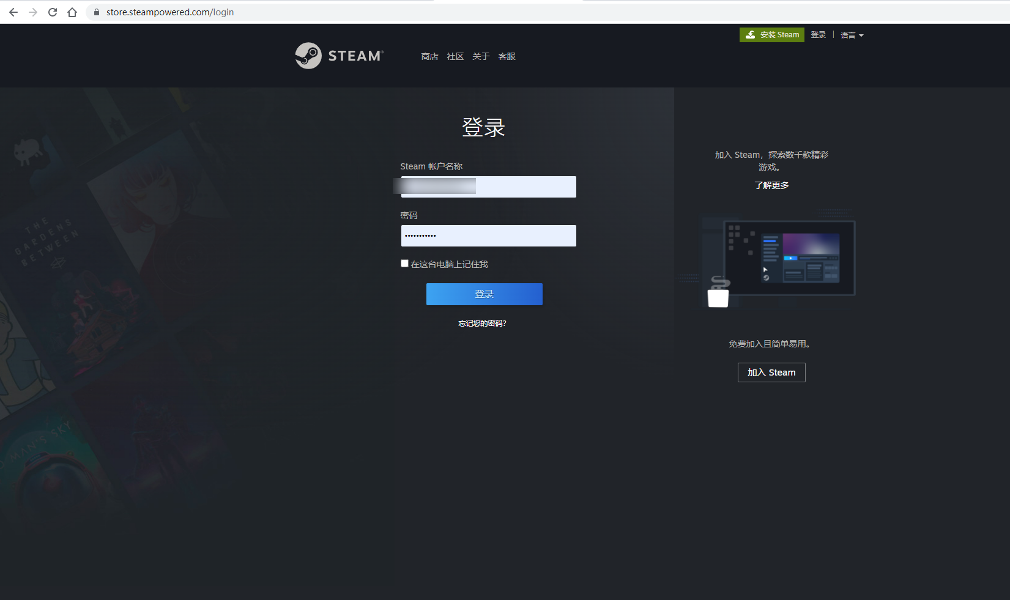The width and height of the screenshot is (1010, 600).
Task: Click the browser back arrow
Action: pos(13,12)
